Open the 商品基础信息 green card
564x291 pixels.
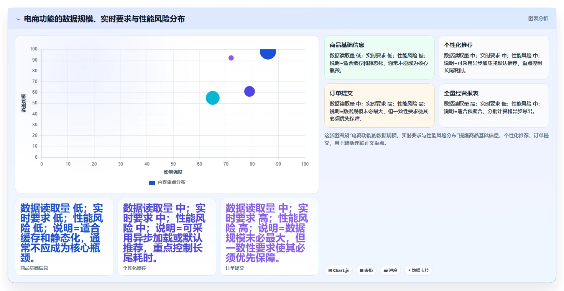coord(380,57)
